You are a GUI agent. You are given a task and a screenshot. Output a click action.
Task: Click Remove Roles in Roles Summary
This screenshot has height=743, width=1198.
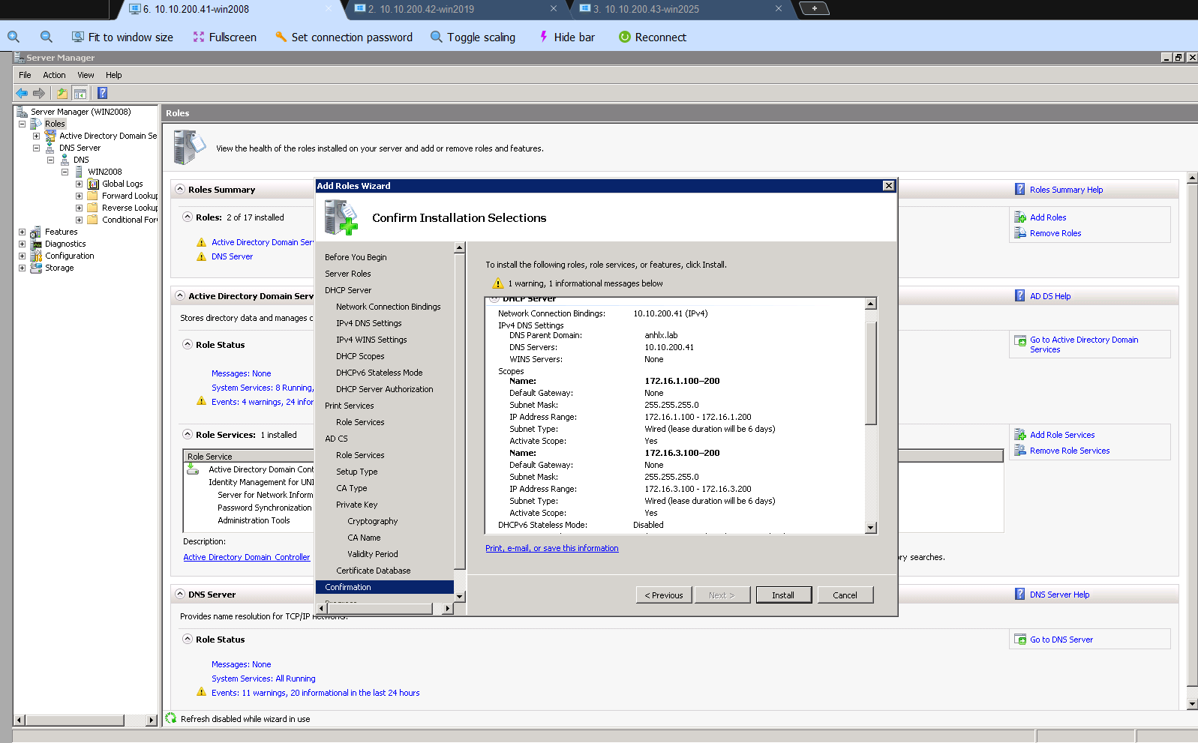click(x=1055, y=233)
